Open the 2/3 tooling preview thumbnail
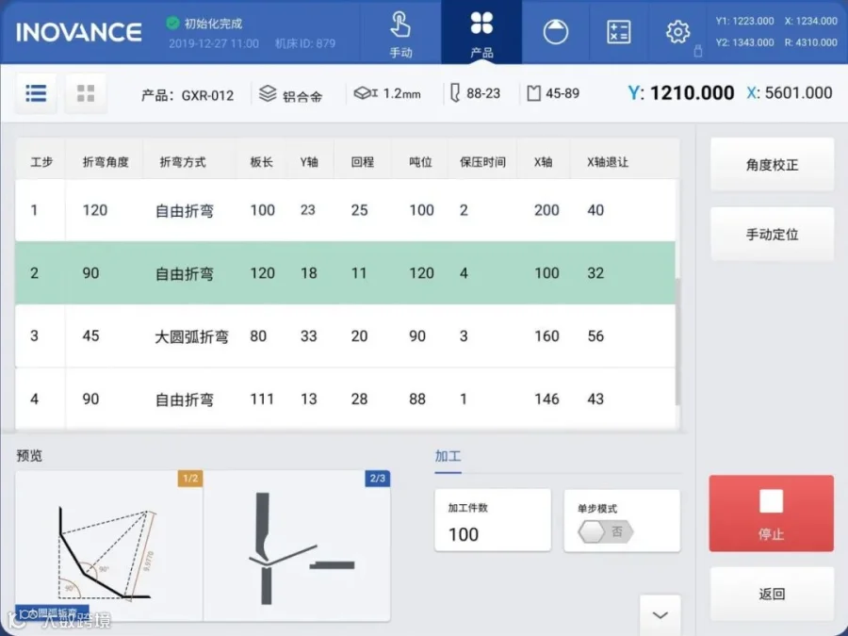Image resolution: width=848 pixels, height=636 pixels. (297, 546)
